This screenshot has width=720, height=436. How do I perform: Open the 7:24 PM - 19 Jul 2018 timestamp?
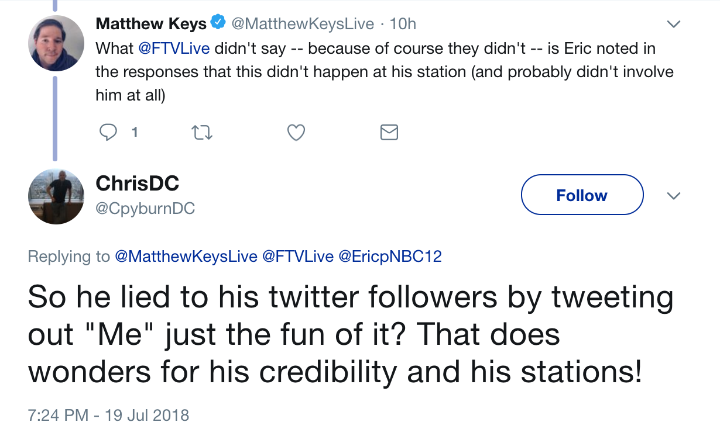click(x=108, y=416)
